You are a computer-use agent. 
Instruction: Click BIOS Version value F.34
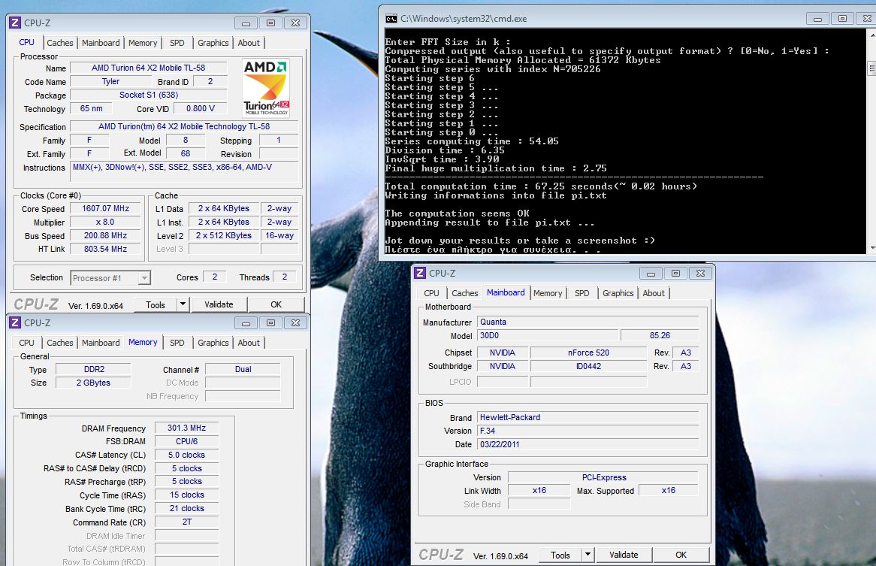[x=588, y=431]
